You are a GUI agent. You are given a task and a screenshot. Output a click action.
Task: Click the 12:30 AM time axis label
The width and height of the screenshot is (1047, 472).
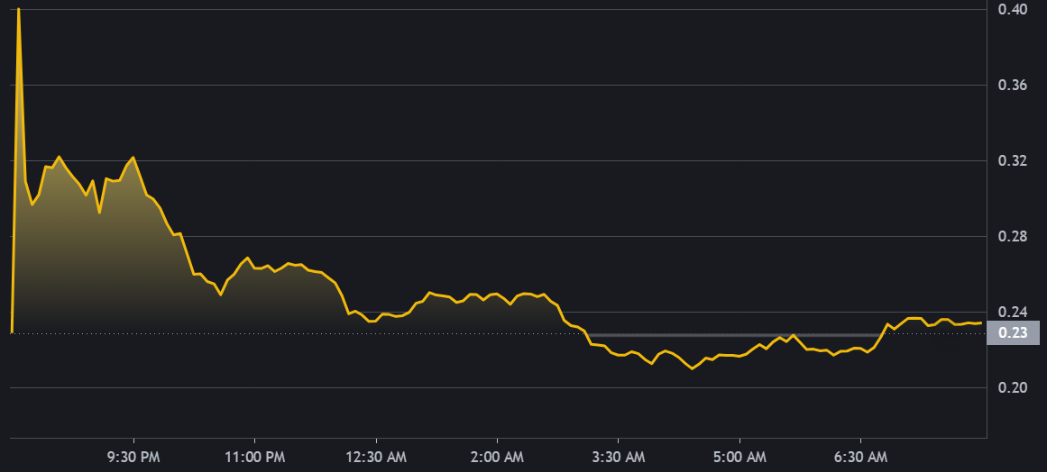click(376, 456)
